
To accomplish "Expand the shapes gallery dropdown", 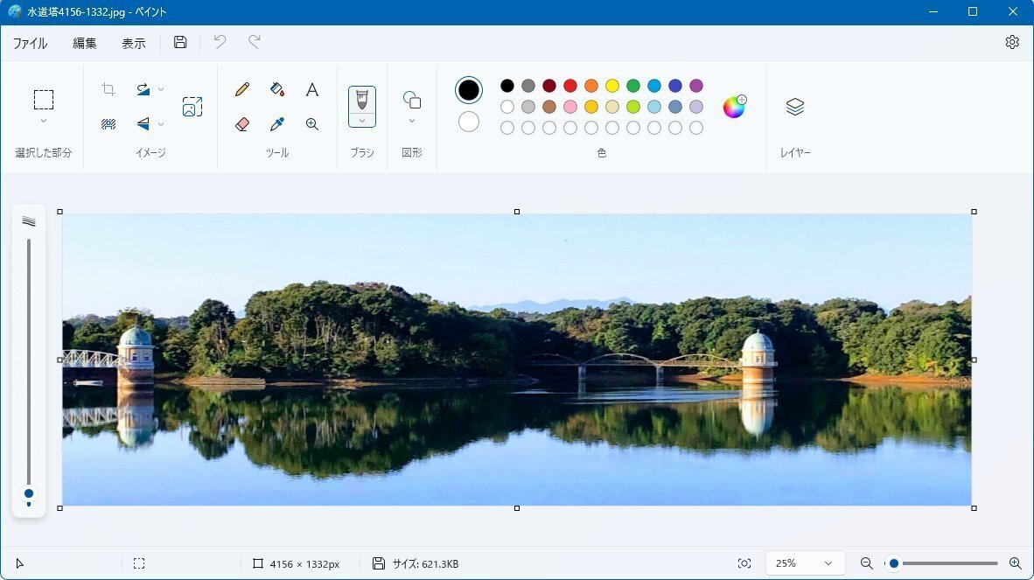I will (x=412, y=122).
